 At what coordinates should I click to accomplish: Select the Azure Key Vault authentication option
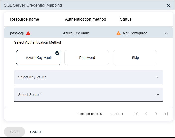[38, 58]
